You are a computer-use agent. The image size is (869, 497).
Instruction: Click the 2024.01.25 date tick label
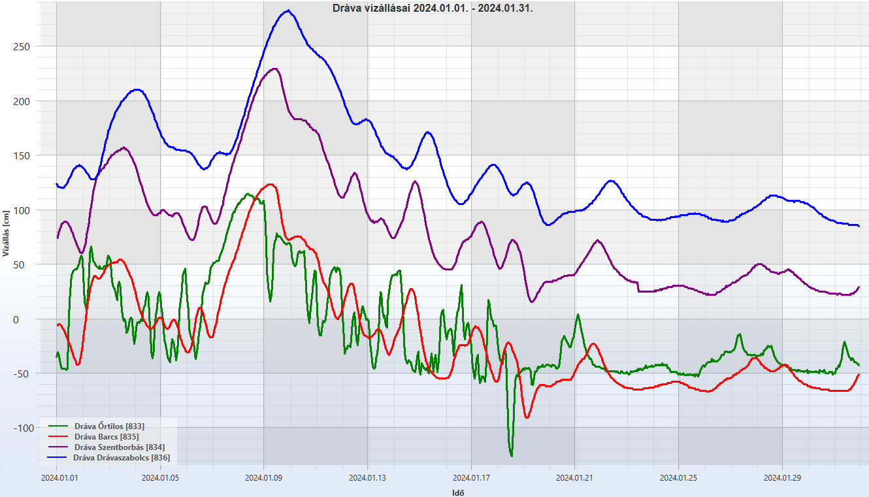point(678,477)
